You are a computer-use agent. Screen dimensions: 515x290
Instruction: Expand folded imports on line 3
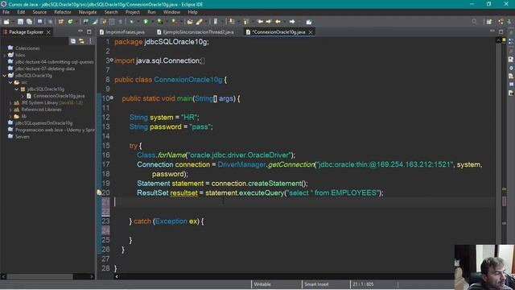[112, 60]
